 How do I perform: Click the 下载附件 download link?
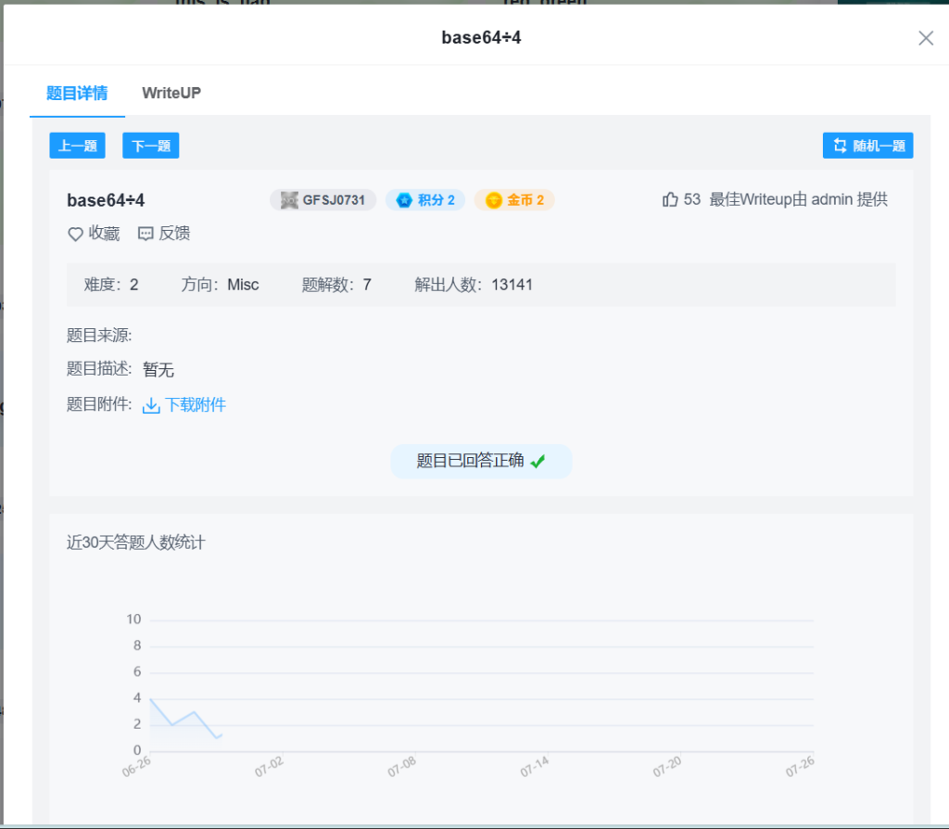tap(195, 405)
